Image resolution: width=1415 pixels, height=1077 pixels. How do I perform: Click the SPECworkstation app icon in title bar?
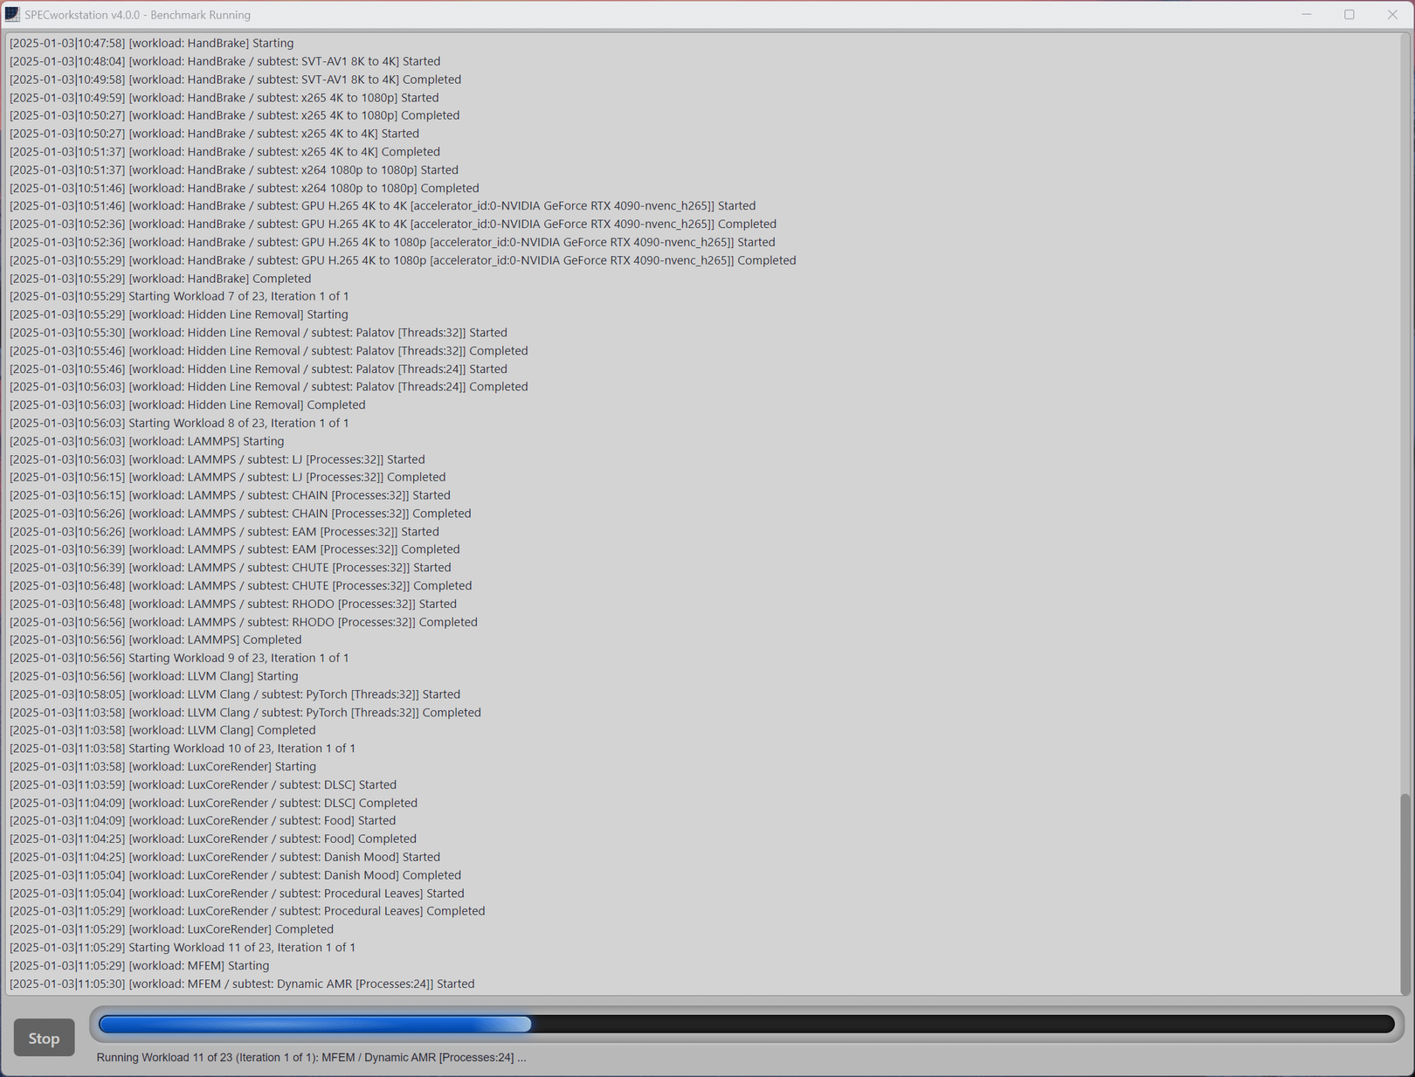tap(12, 15)
